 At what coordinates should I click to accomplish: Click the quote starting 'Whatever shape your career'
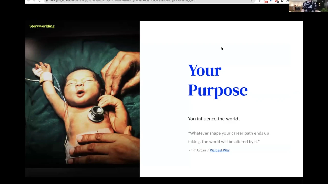pos(228,137)
